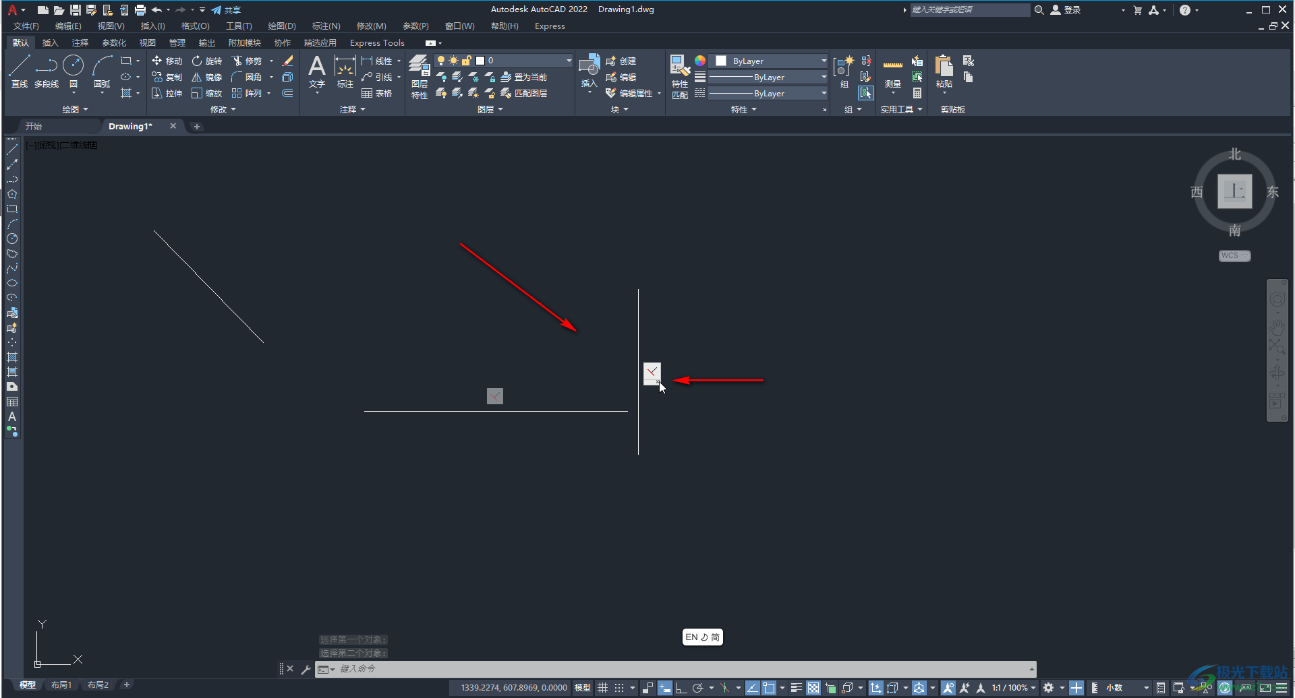Expand the ByLayer object color dropdown

point(770,61)
